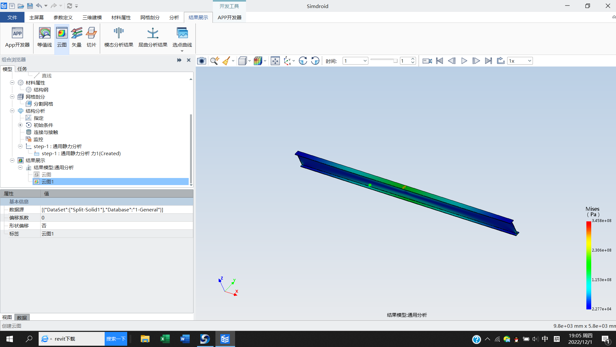Screen dimensions: 616x347
Task: Click the refresh icon in quick access bar
Action: [x=70, y=6]
